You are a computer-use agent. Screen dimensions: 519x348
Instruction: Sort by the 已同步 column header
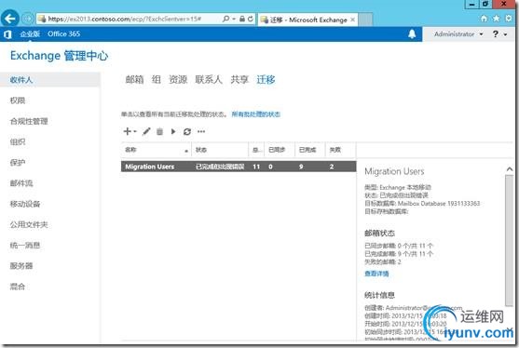[280, 150]
